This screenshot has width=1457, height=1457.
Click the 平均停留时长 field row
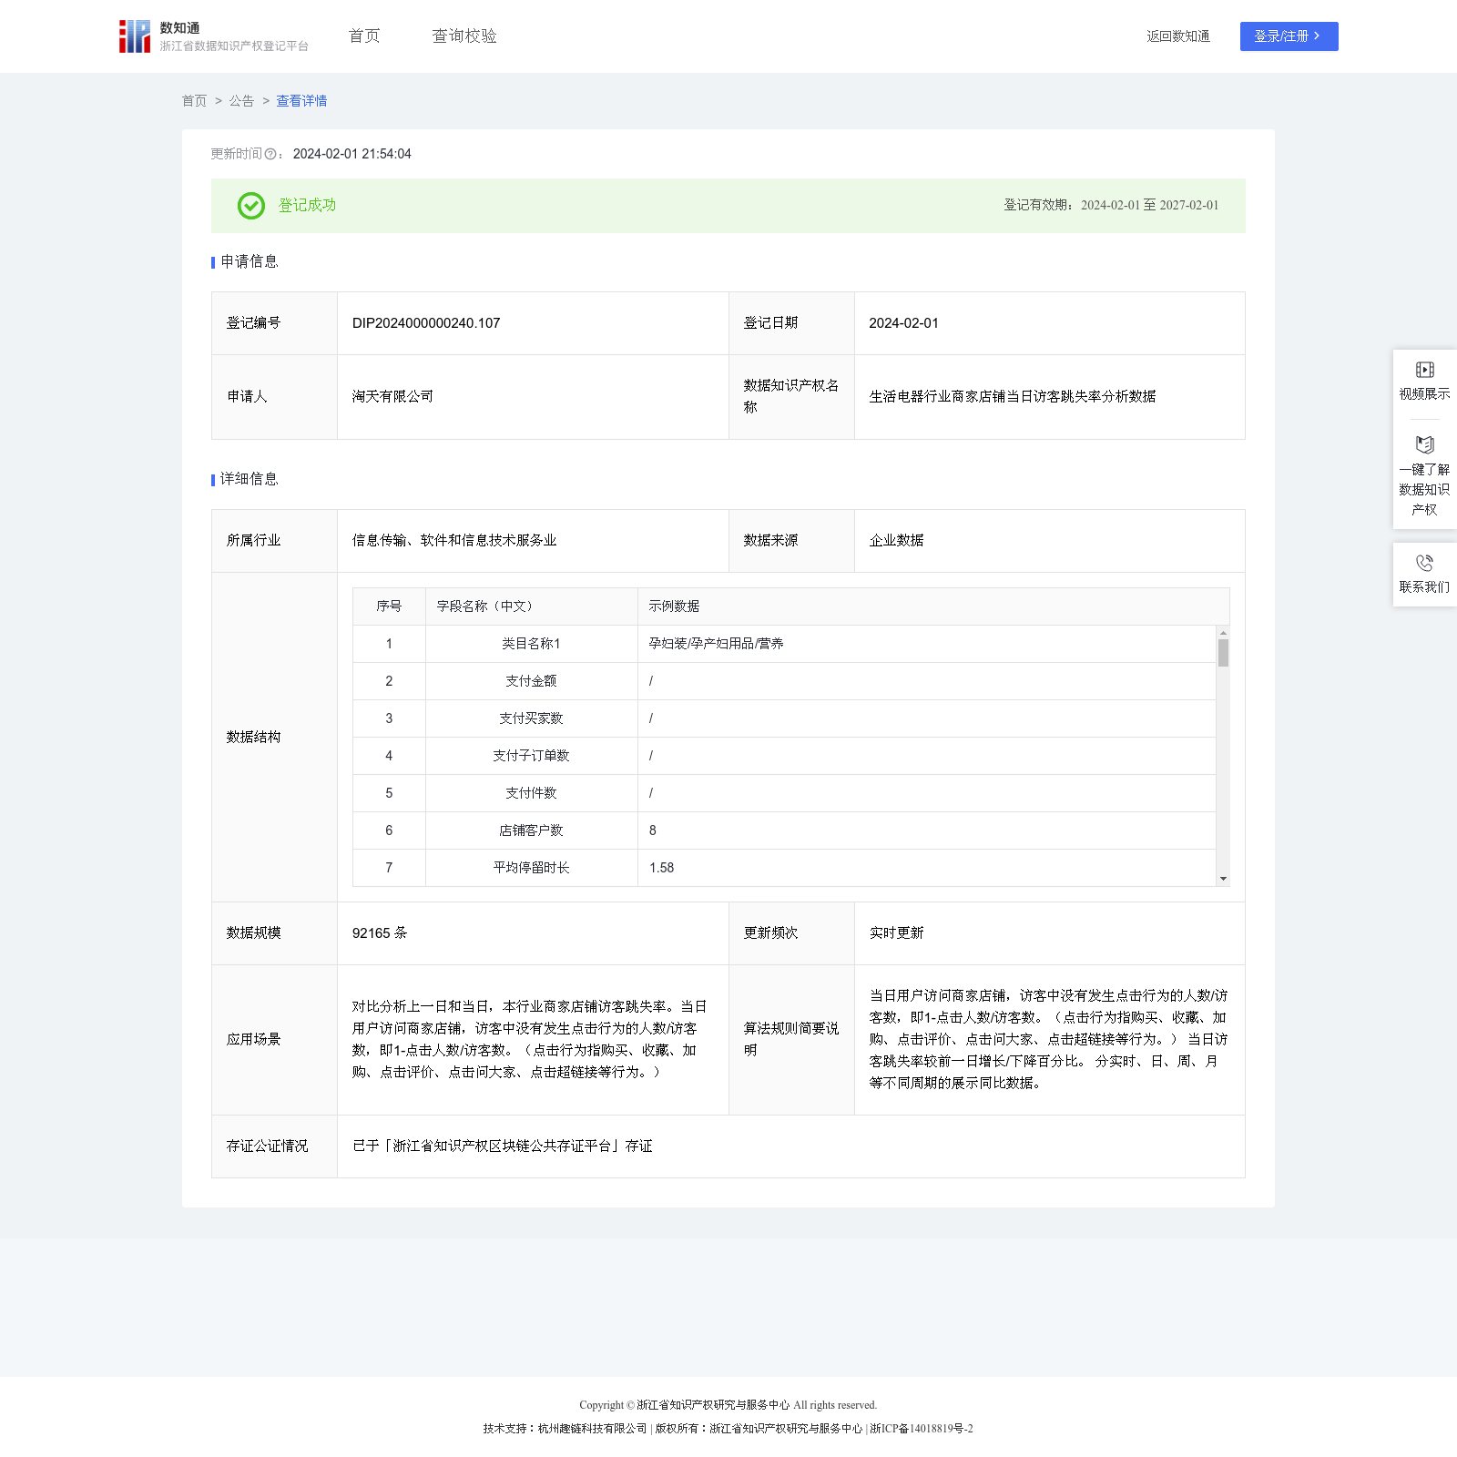pyautogui.click(x=531, y=868)
